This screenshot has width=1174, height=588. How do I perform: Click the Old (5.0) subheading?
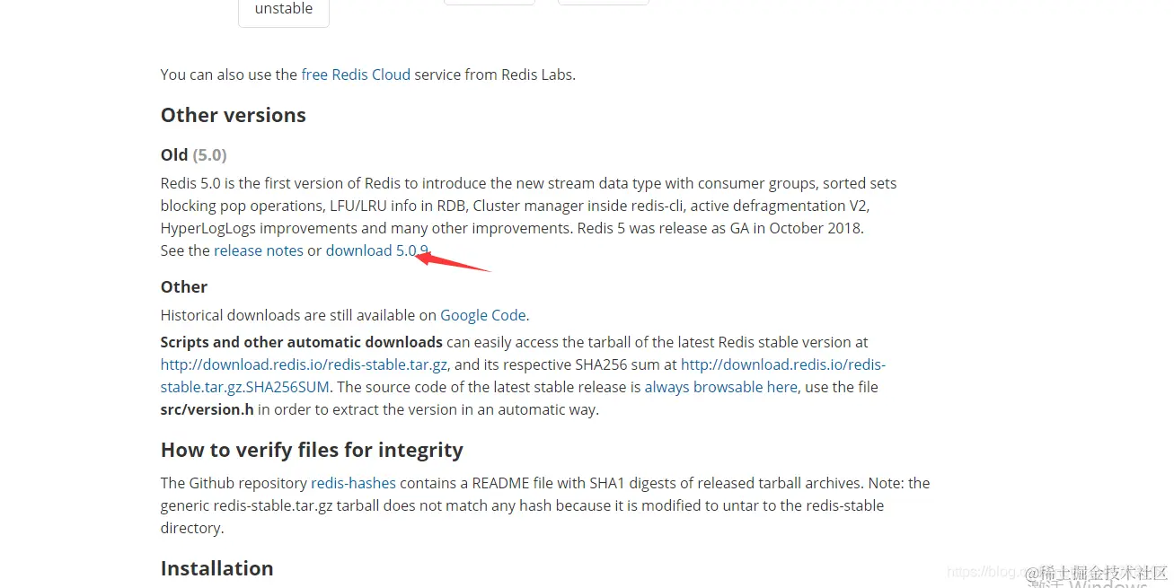tap(194, 155)
